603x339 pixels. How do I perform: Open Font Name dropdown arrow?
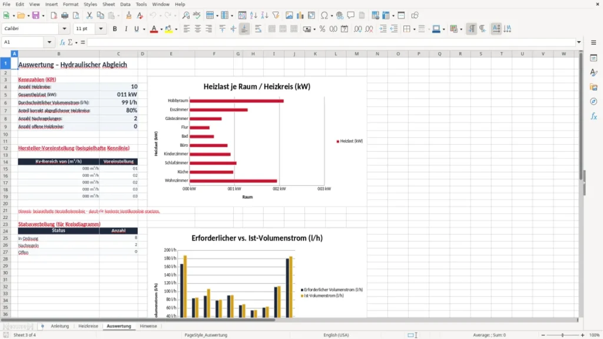[64, 28]
